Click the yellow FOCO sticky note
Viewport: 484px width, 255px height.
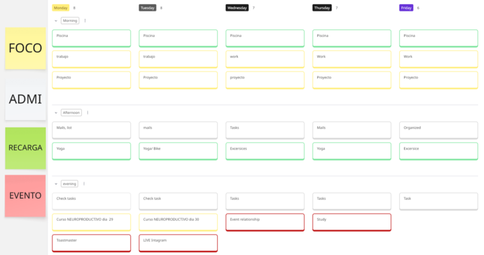click(26, 48)
